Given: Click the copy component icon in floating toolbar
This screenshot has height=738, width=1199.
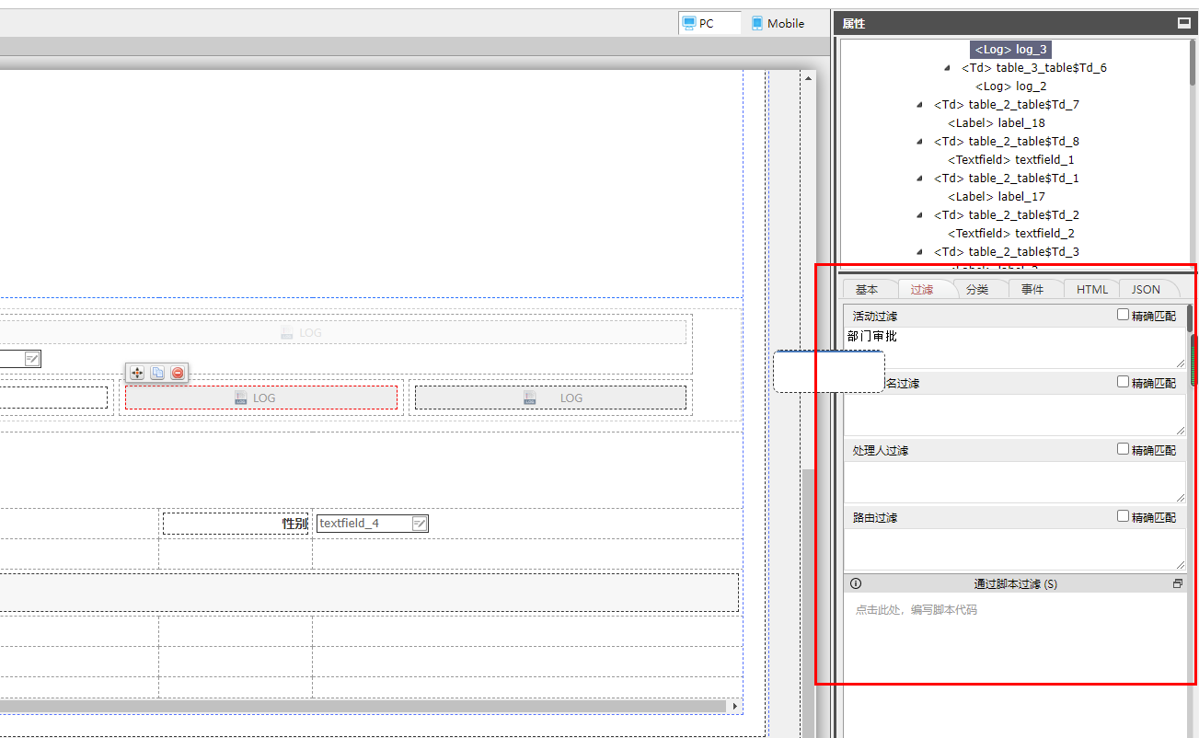Looking at the screenshot, I should pos(157,373).
